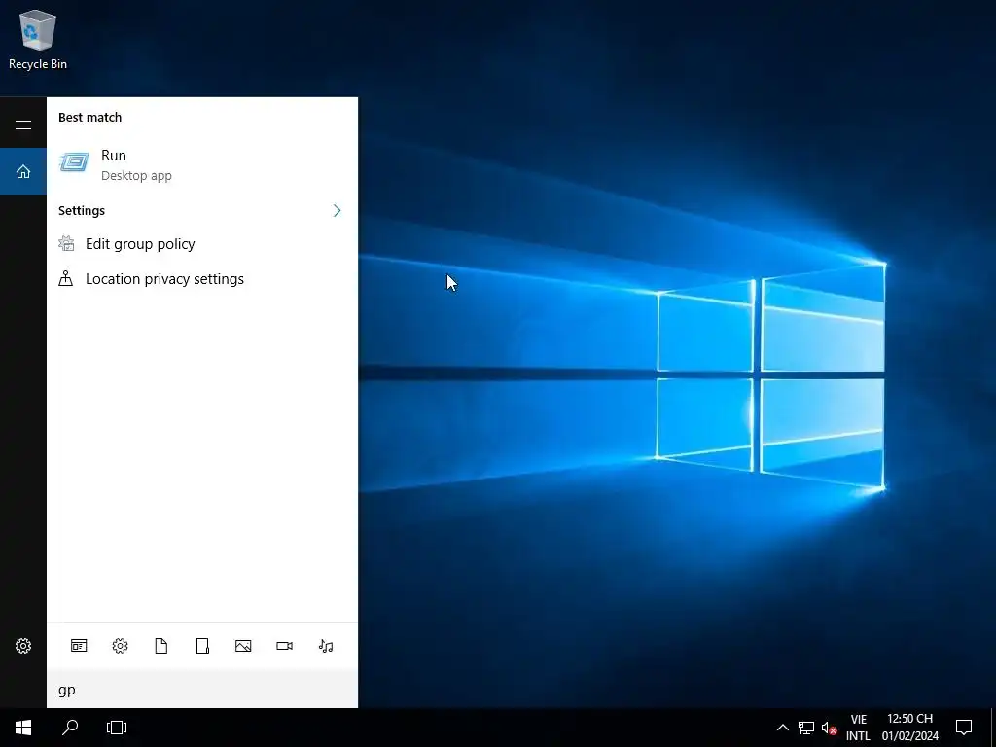Click the Edit group policy icon
The image size is (996, 747).
click(66, 243)
